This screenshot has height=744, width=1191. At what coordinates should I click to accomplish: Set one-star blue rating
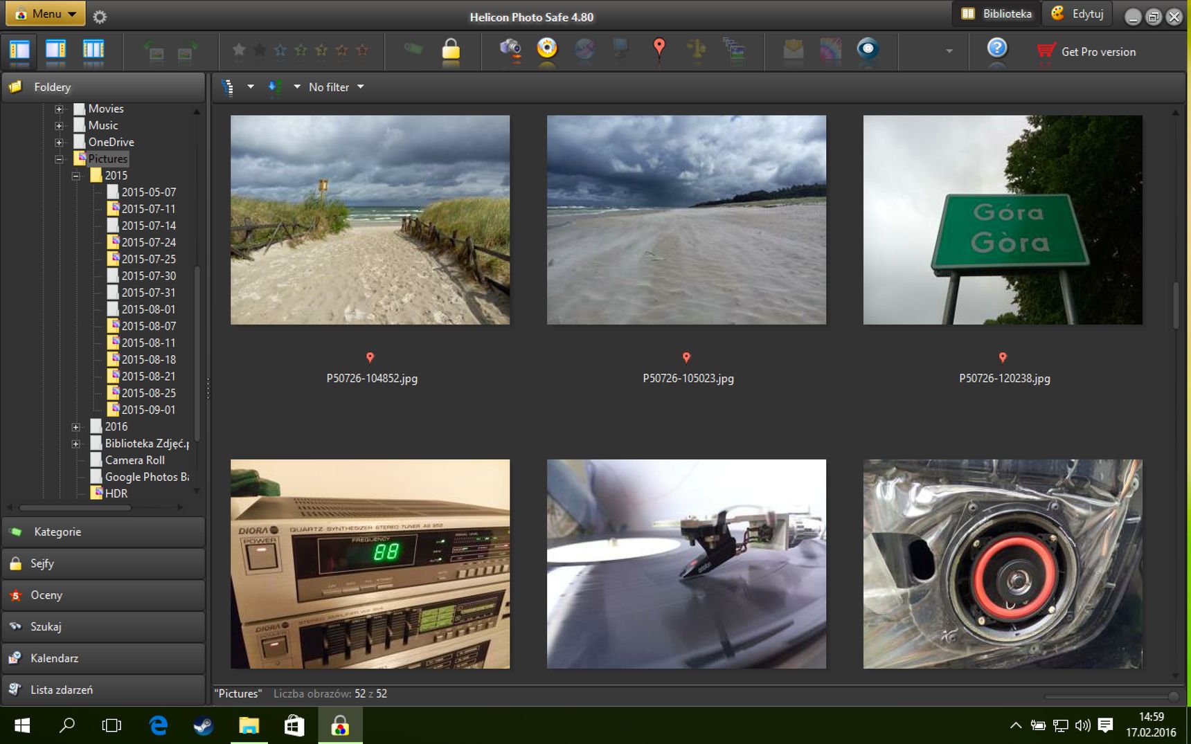click(280, 50)
